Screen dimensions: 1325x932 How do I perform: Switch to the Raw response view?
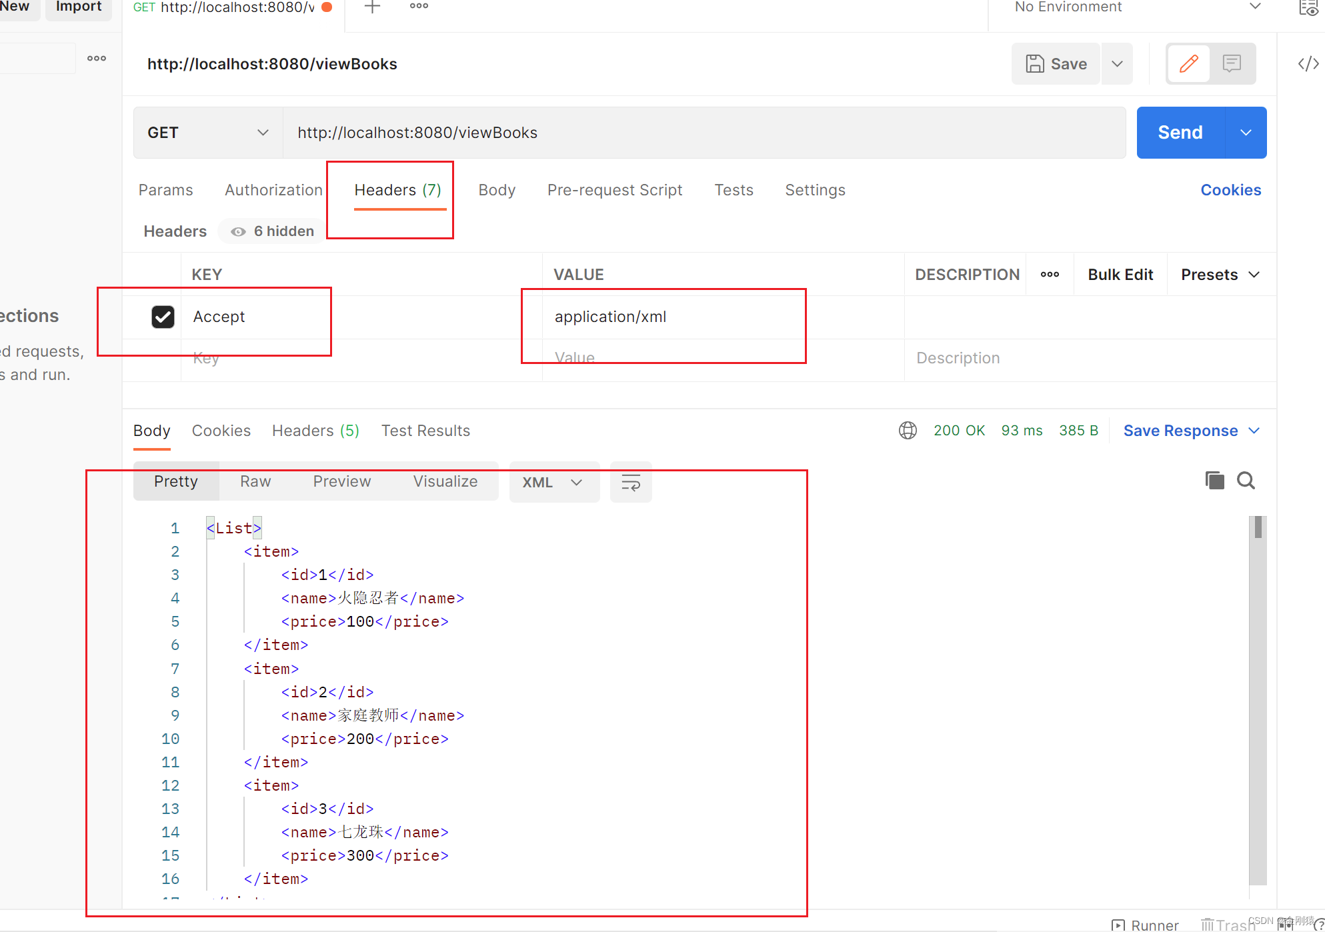coord(255,481)
